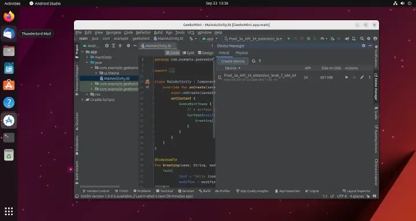Image resolution: width=416 pixels, height=221 pixels.
Task: Click Collapse All icon in Project panel
Action: point(120,46)
